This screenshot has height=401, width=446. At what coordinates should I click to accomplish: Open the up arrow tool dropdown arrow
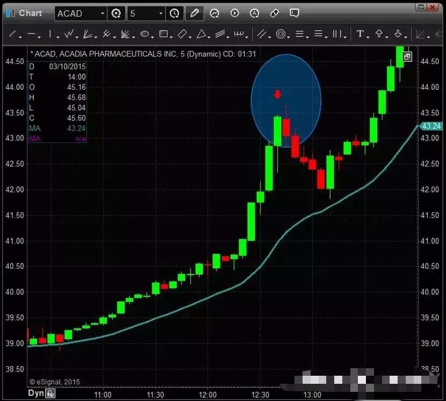click(x=387, y=37)
